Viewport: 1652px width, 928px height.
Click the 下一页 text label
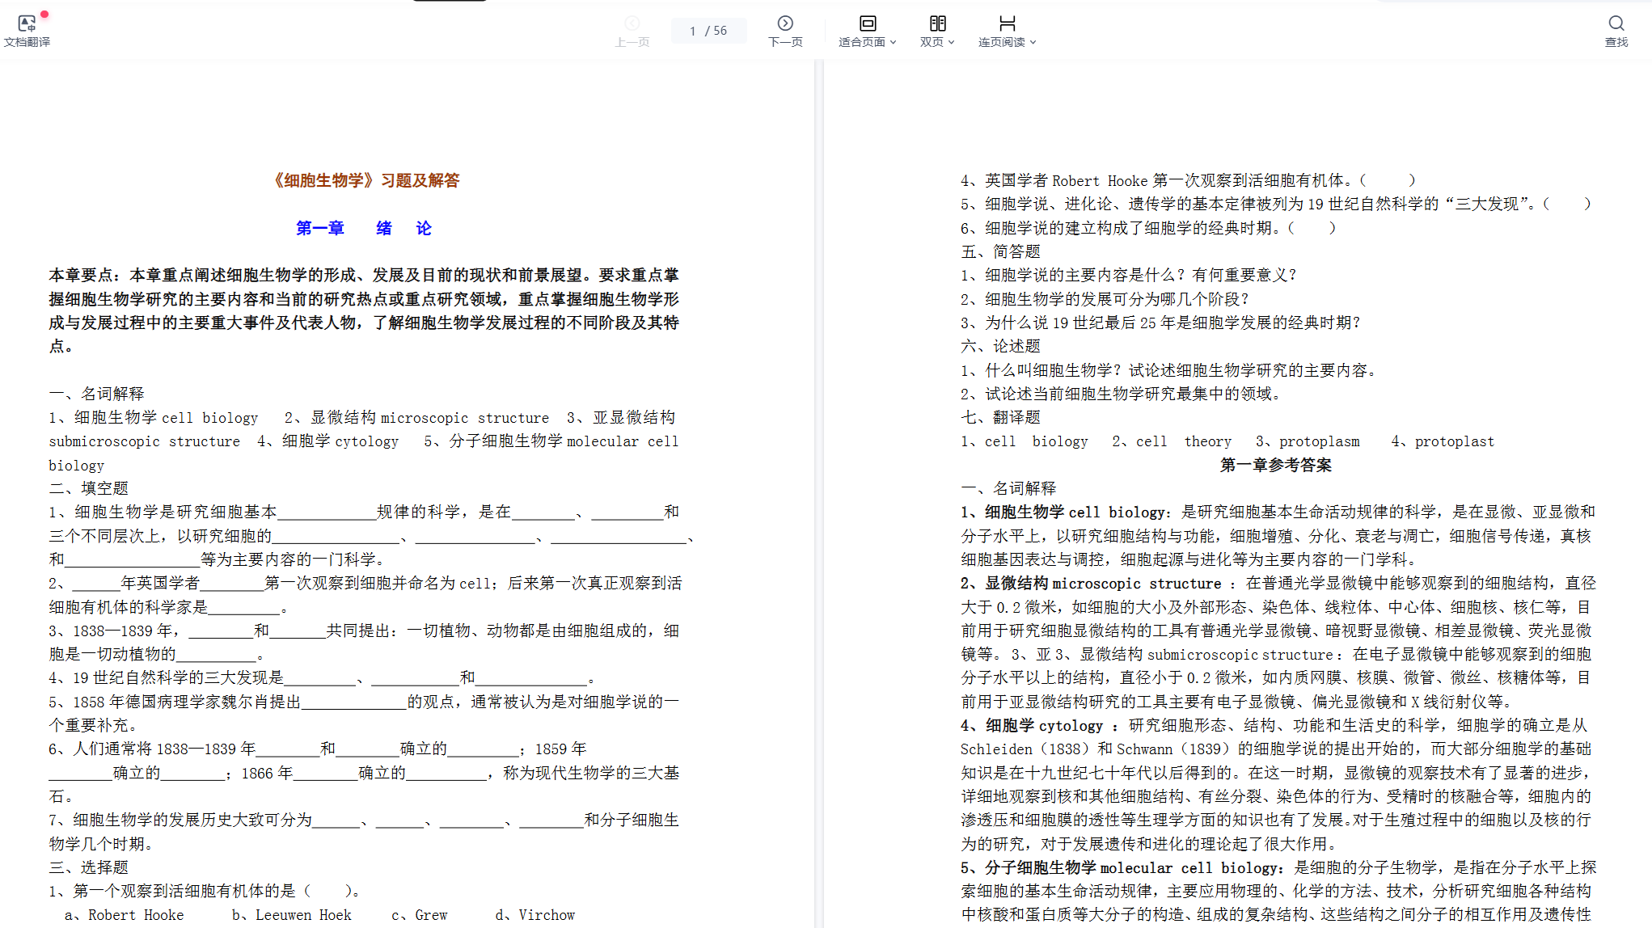coord(785,42)
